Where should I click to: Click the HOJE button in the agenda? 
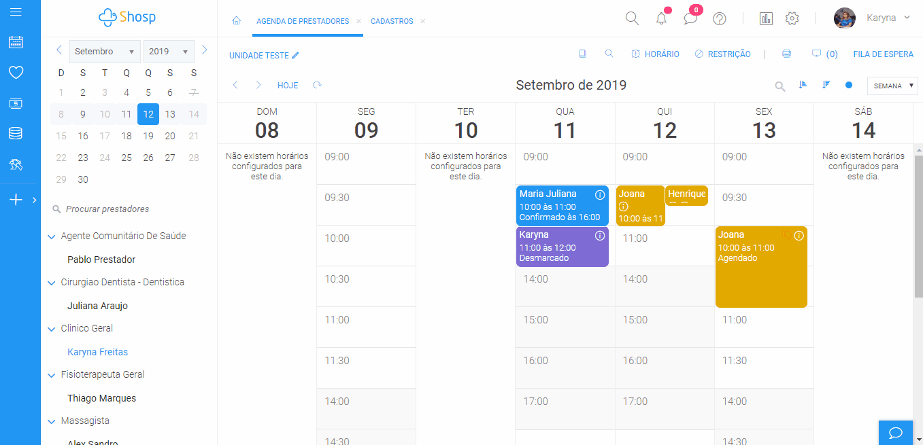click(287, 85)
